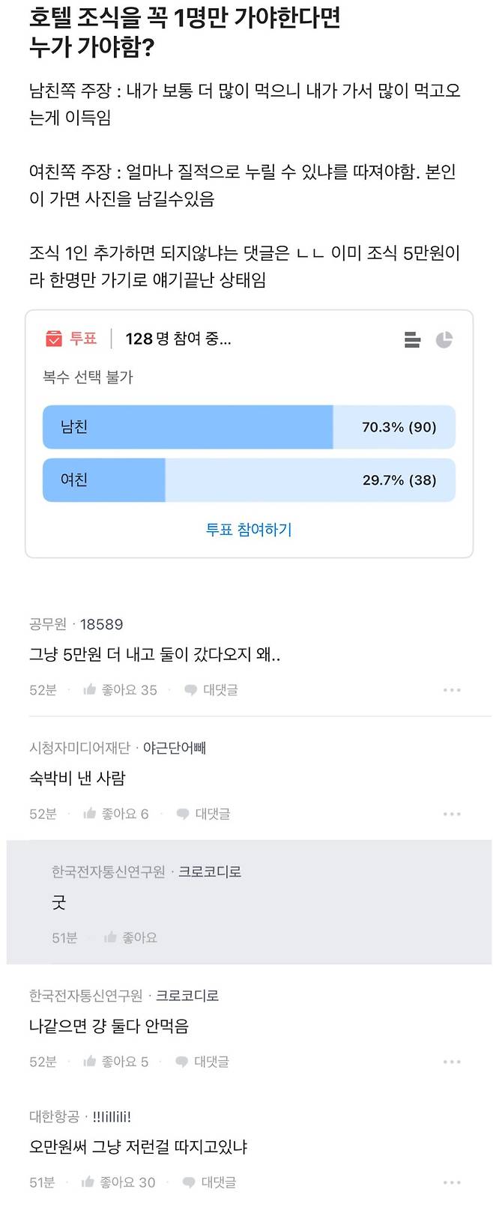Click the red 투표 poll icon
The width and height of the screenshot is (493, 1210).
pos(54,339)
